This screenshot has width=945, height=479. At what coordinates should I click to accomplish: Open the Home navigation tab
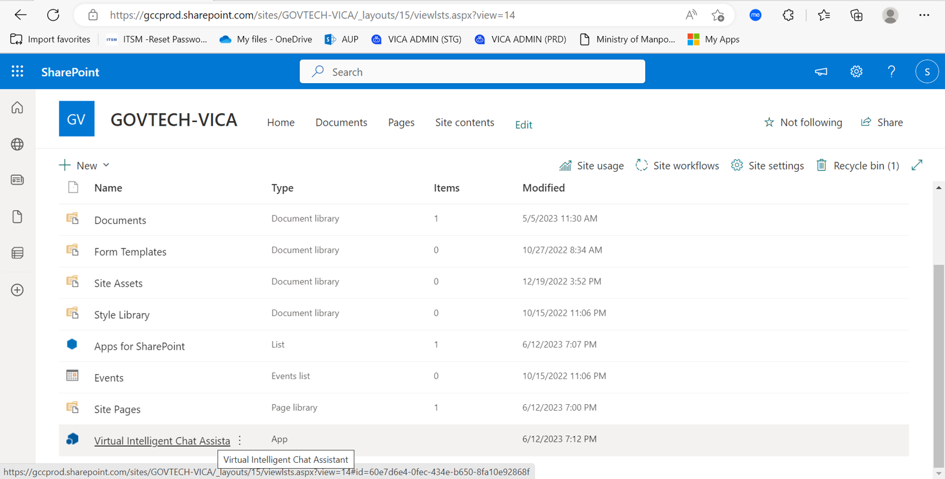coord(281,122)
